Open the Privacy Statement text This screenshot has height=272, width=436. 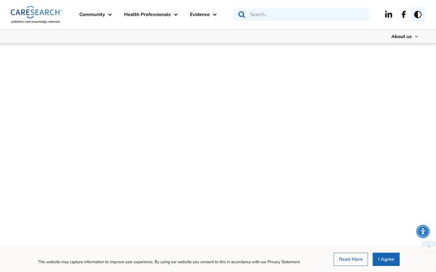click(x=283, y=262)
